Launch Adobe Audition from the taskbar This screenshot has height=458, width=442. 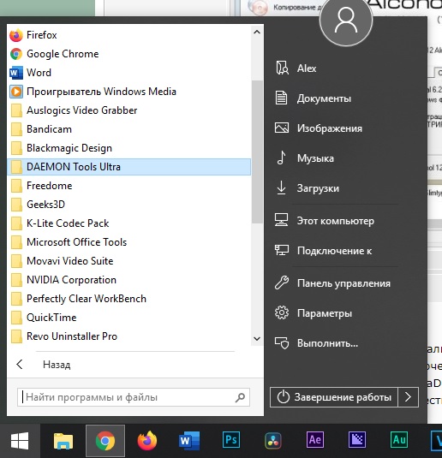point(398,441)
